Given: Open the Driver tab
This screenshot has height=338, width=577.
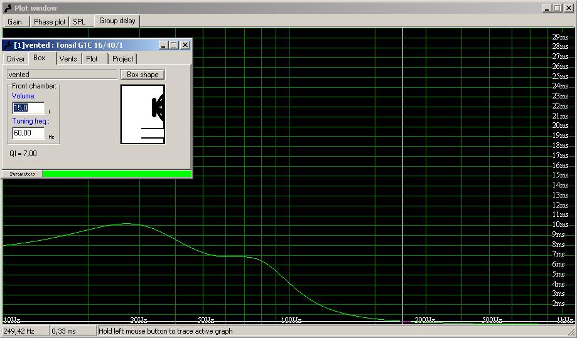Looking at the screenshot, I should [x=16, y=59].
